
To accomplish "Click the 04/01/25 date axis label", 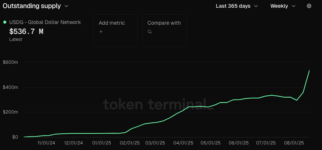I will (183, 143).
